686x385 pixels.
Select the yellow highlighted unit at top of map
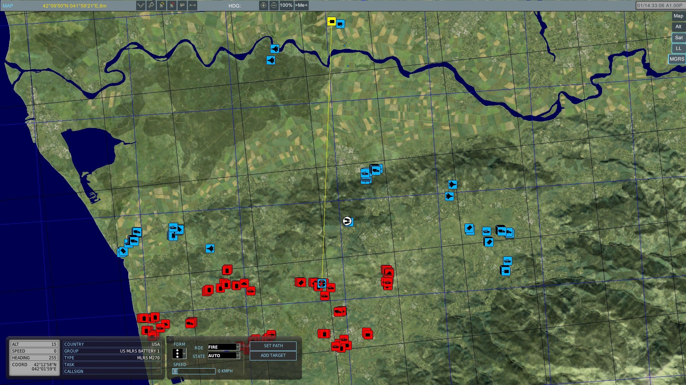click(x=331, y=22)
